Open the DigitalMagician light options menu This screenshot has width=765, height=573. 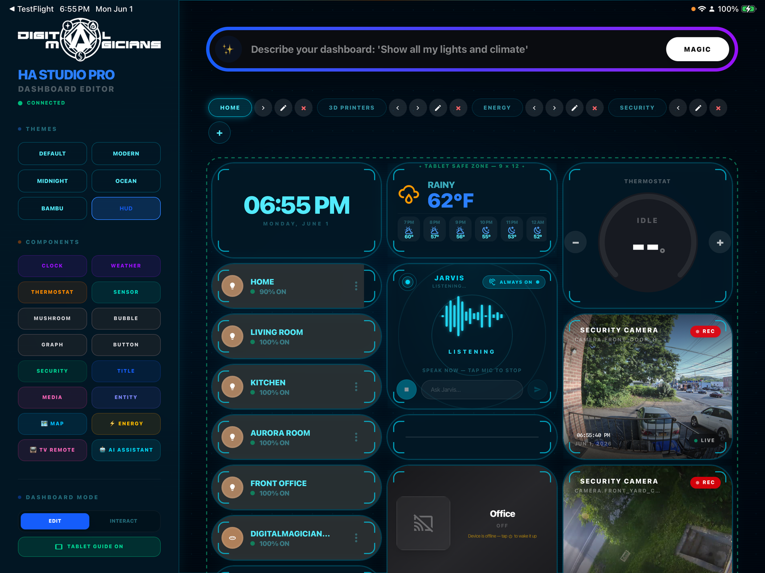click(356, 538)
